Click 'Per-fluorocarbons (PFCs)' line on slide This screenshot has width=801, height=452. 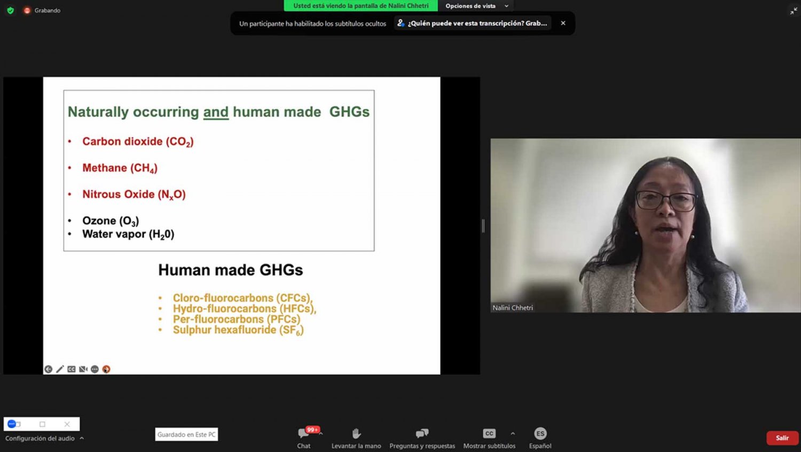(237, 319)
